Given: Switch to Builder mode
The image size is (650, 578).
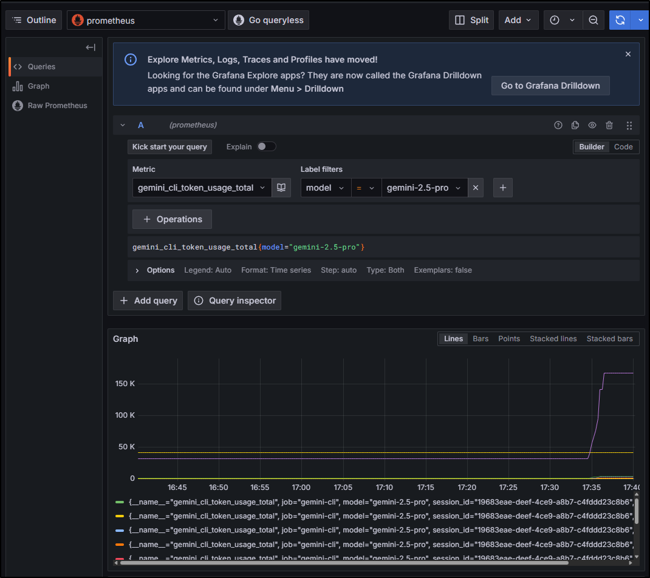Looking at the screenshot, I should pos(591,147).
